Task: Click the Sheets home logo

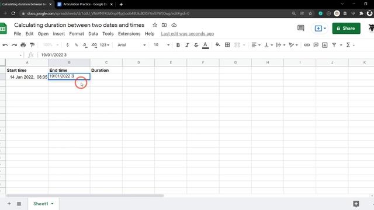Action: pos(3,29)
